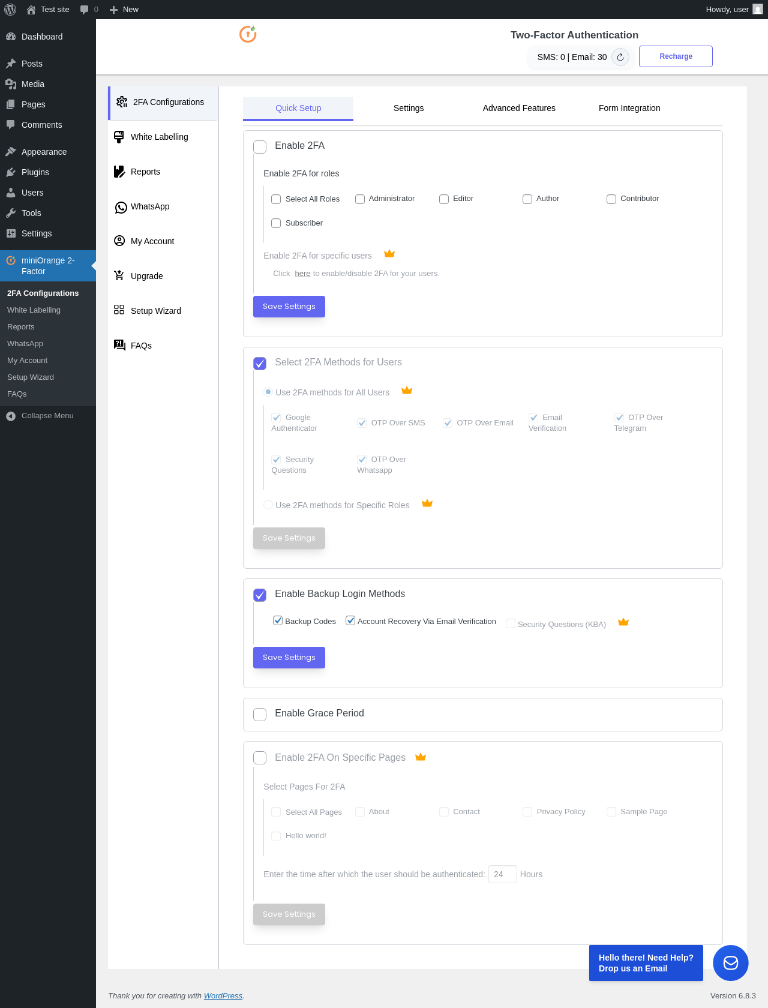Toggle Enable Grace Period checkbox
768x1008 pixels.
260,715
